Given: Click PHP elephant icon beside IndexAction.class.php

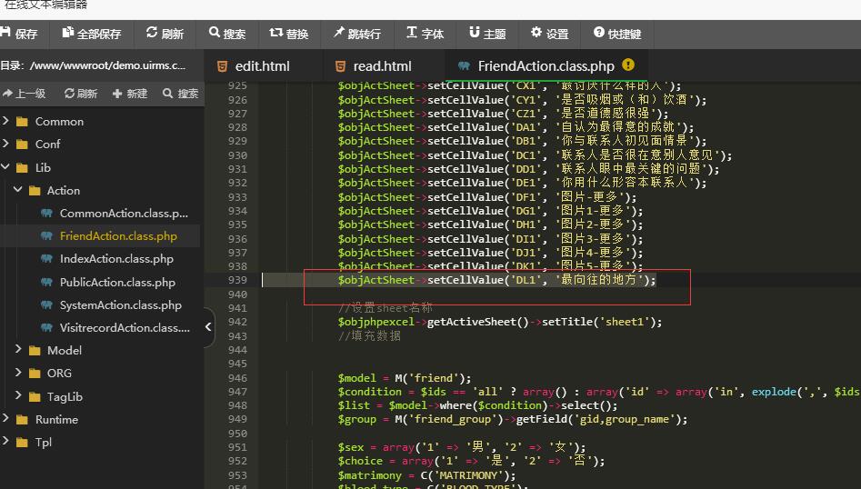Looking at the screenshot, I should (x=46, y=258).
